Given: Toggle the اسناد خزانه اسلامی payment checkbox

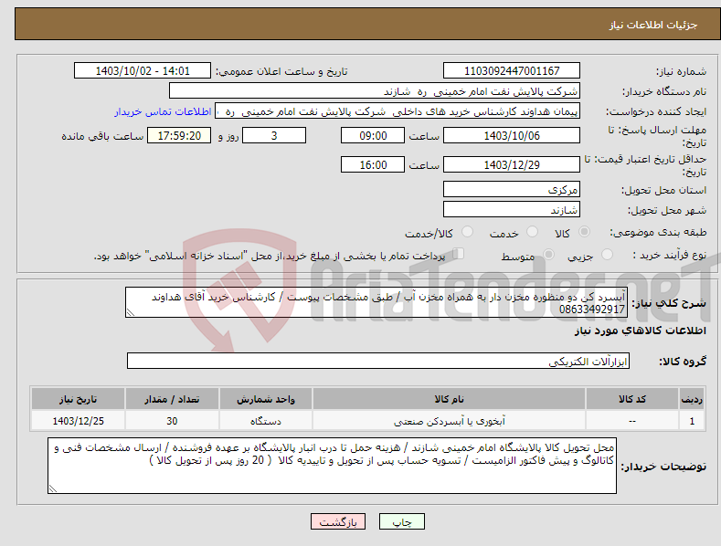Looking at the screenshot, I should coord(458,254).
